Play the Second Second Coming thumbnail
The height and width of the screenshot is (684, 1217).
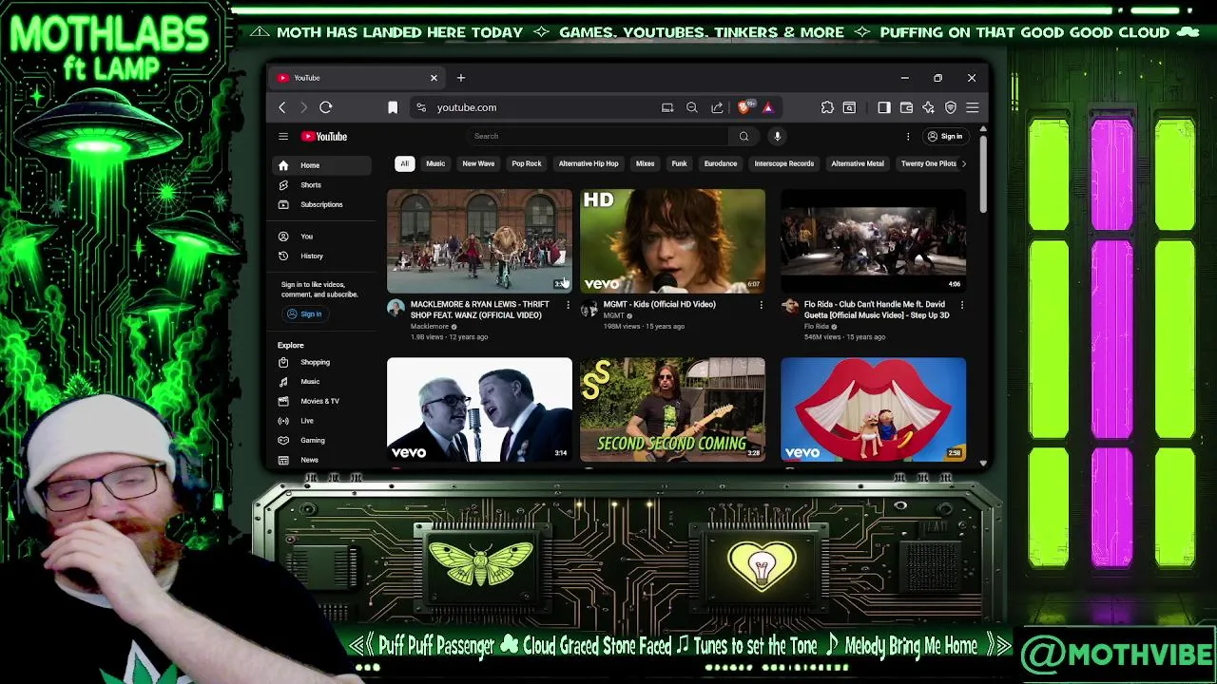(672, 409)
